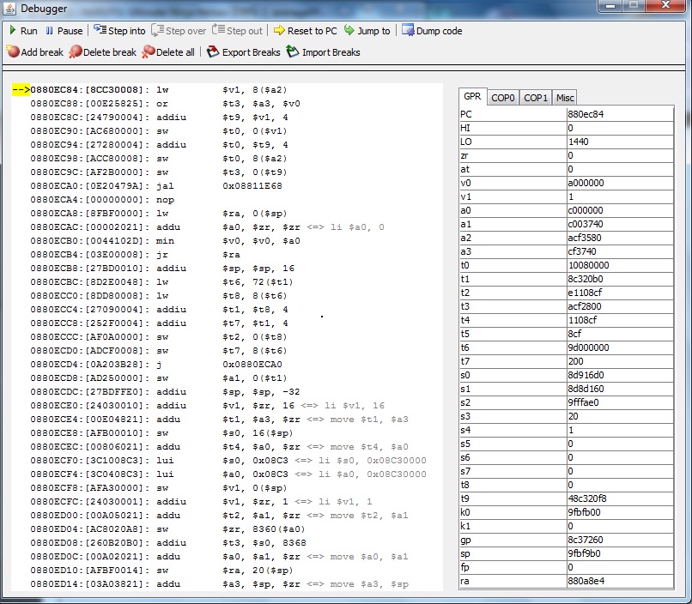This screenshot has height=604, width=692.
Task: Select the LO register value 1440
Action: coord(620,142)
